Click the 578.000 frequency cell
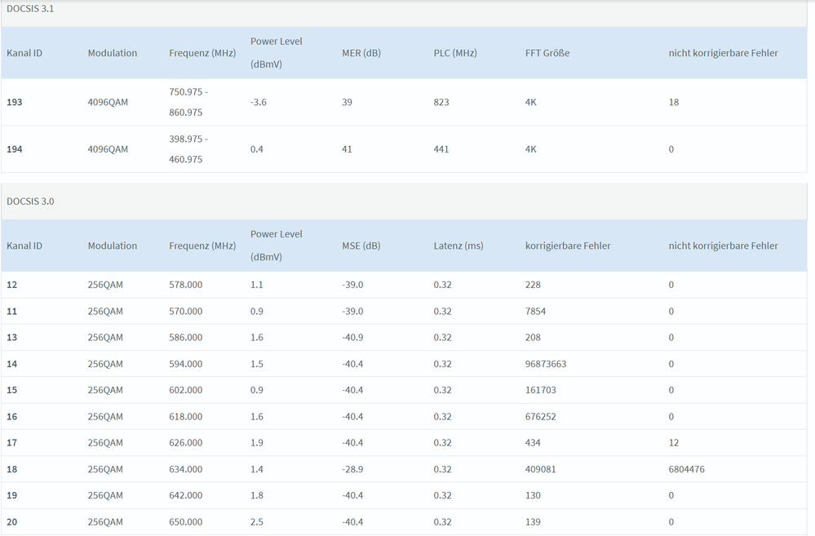 tap(185, 285)
